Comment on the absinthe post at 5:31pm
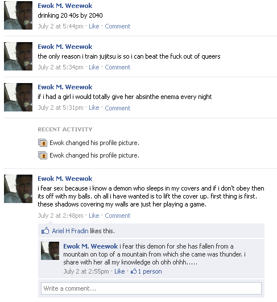 click(x=118, y=108)
